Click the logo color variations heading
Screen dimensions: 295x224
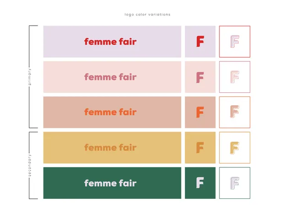[147, 15]
